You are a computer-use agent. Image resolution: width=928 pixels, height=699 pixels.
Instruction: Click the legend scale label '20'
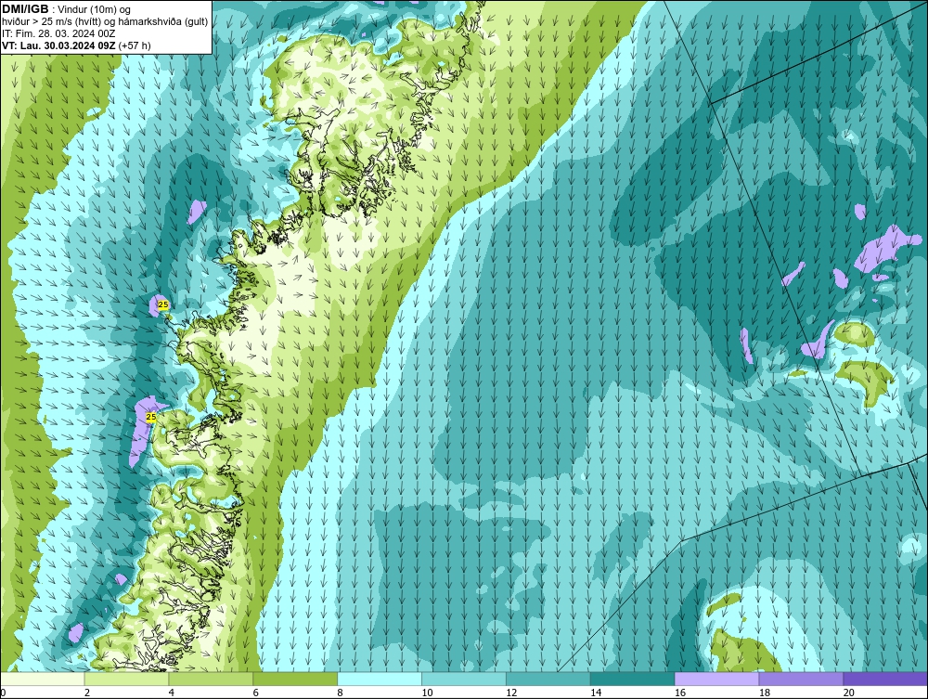pyautogui.click(x=849, y=693)
